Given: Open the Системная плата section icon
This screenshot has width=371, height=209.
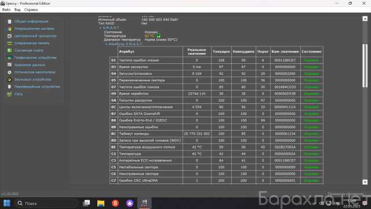Looking at the screenshot, I should pyautogui.click(x=9, y=51).
